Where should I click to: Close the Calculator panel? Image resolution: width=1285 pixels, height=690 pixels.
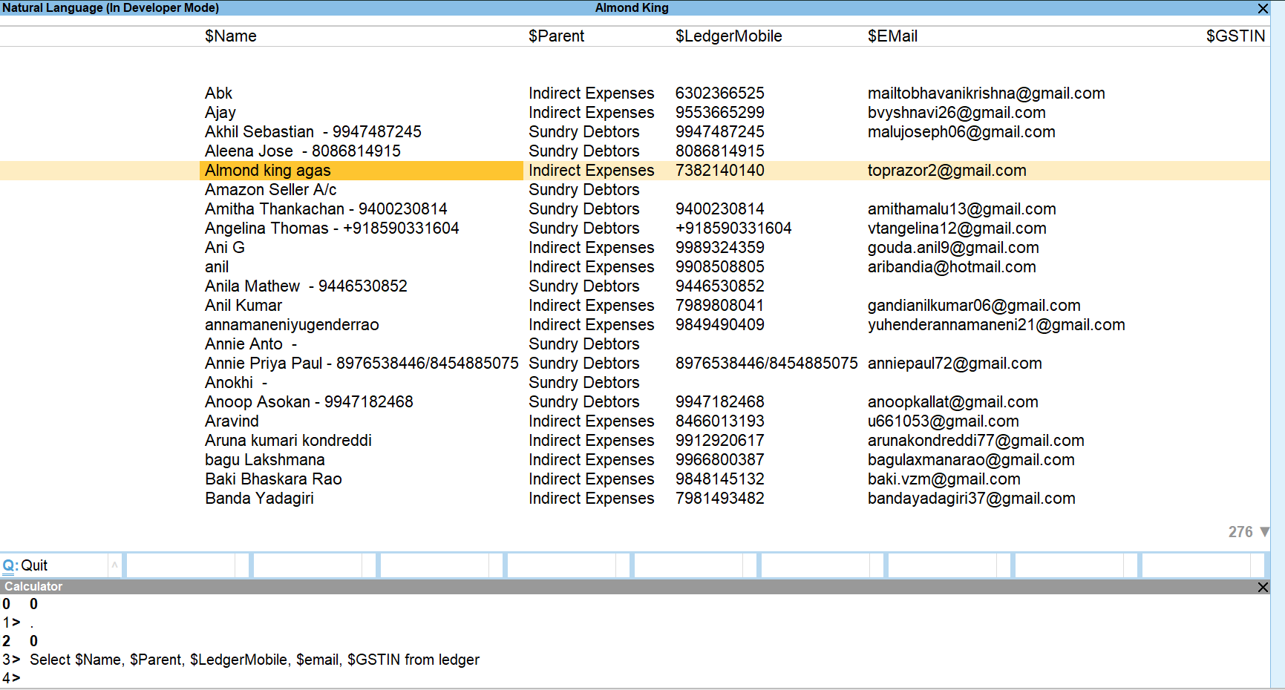click(x=1263, y=587)
